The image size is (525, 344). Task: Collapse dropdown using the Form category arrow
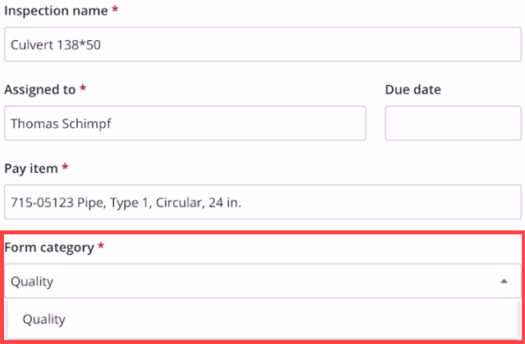point(503,281)
